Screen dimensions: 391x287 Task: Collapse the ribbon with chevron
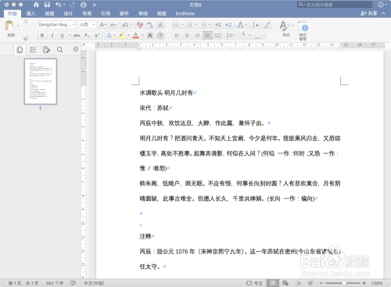coord(383,13)
